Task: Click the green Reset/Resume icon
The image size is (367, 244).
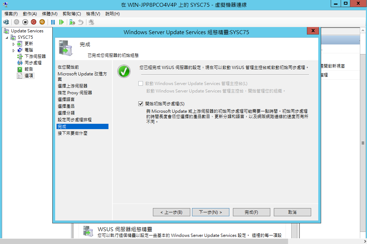Action: (61, 22)
